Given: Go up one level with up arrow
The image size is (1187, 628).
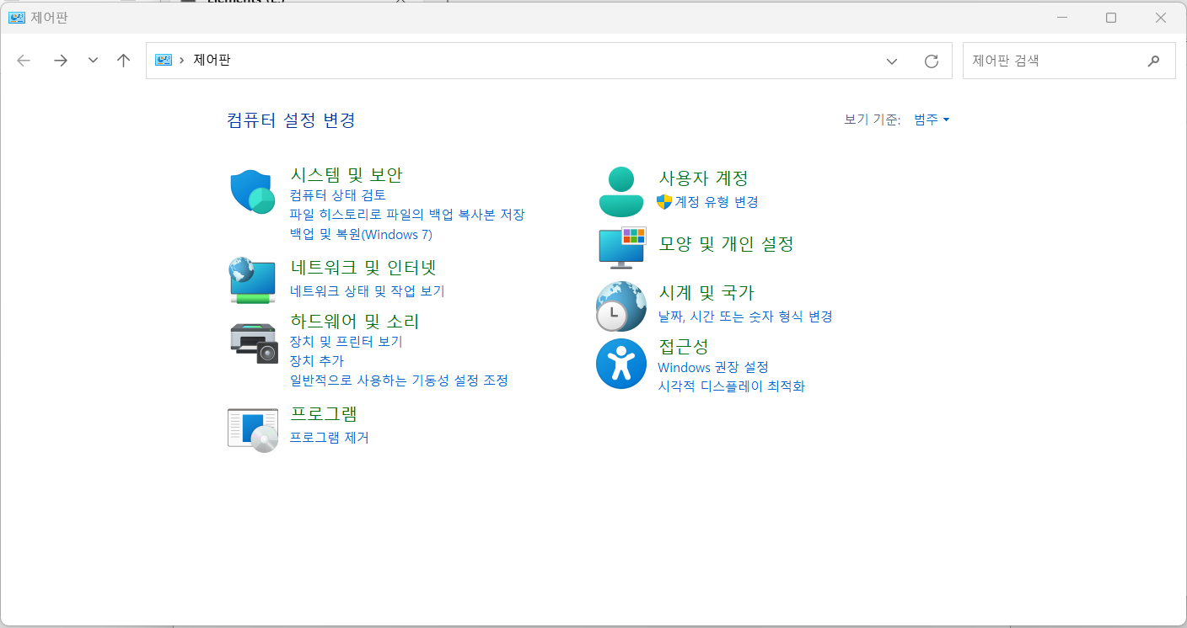Looking at the screenshot, I should pyautogui.click(x=124, y=61).
